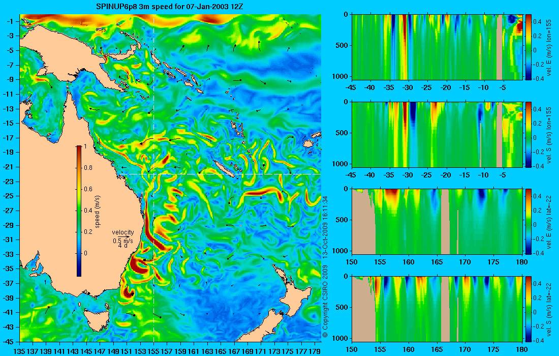
Task: Click the 'vel. S (m/s) lat=-22' label
Action: (x=549, y=309)
